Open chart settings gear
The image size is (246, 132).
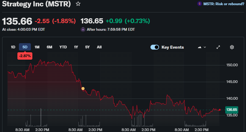point(232,47)
